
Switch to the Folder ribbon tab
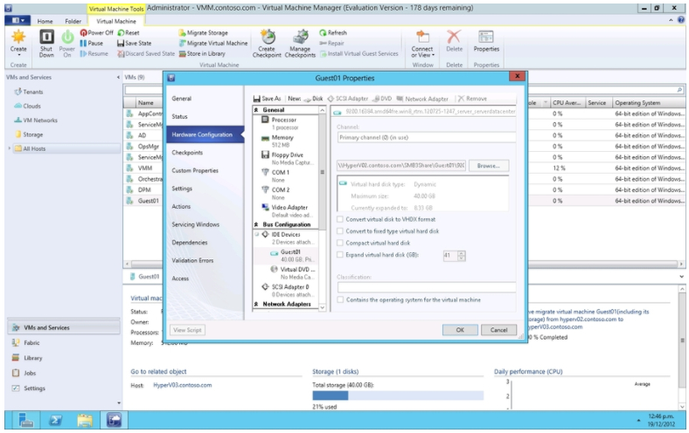pos(73,21)
